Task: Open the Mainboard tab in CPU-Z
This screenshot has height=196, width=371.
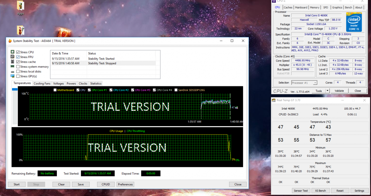Action: click(x=301, y=7)
